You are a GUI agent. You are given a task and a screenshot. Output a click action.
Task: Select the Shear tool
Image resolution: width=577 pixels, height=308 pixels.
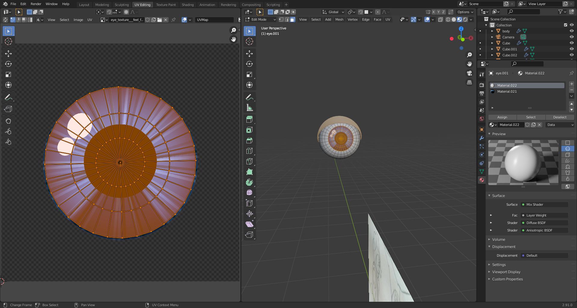(249, 224)
